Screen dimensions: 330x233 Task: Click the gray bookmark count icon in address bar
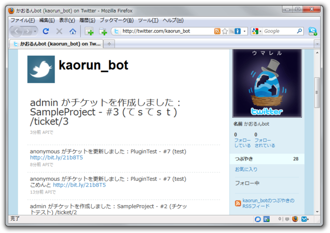pyautogui.click(x=232, y=31)
